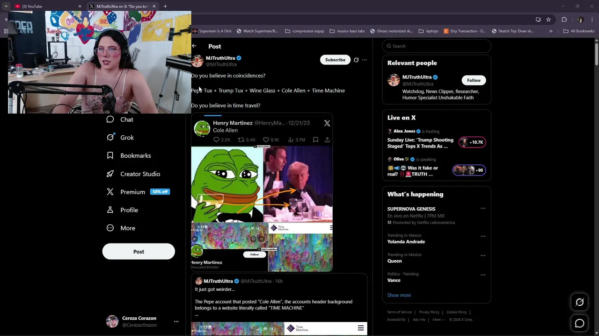Click the large Post button in sidebar
This screenshot has width=599, height=336.
pos(139,252)
